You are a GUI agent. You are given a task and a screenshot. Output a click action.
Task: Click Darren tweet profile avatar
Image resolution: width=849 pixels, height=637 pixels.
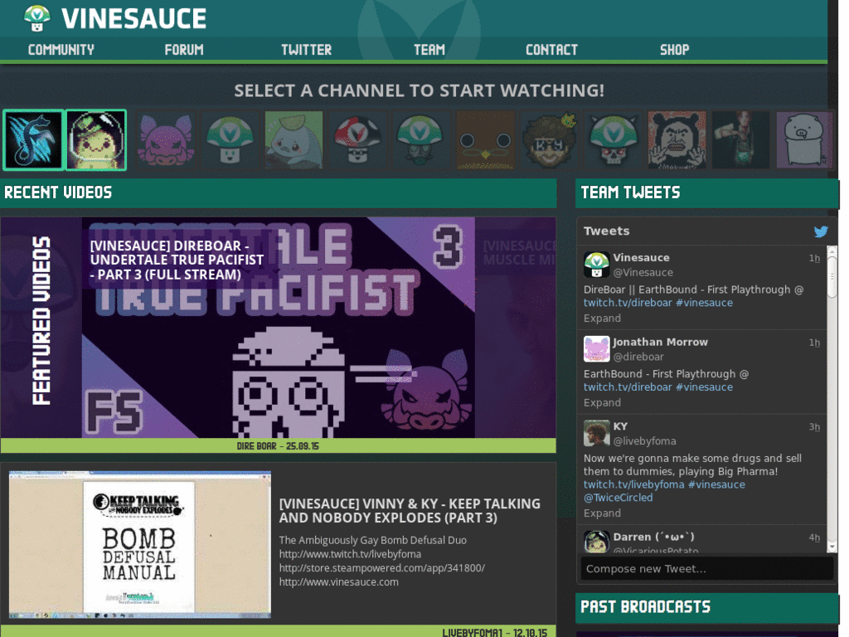coord(597,542)
